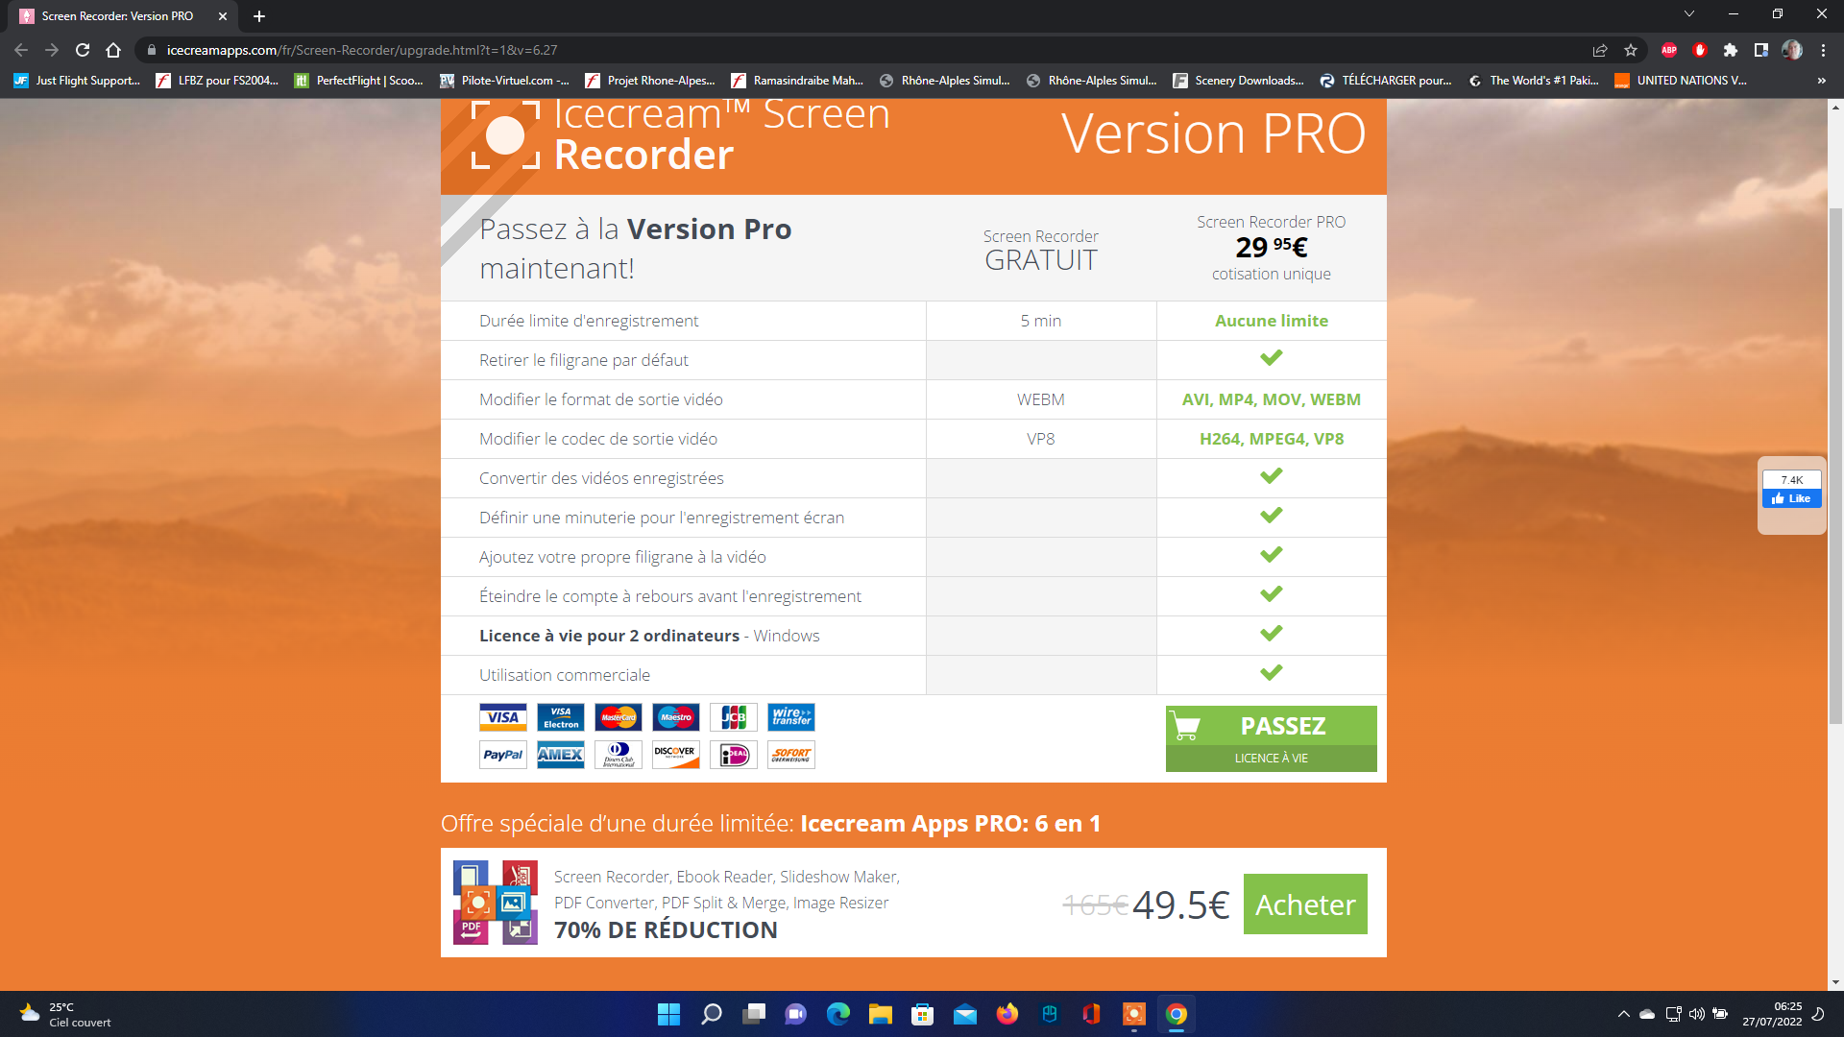This screenshot has height=1037, width=1844.
Task: Open the tab search dropdown arrow
Action: click(x=1689, y=14)
